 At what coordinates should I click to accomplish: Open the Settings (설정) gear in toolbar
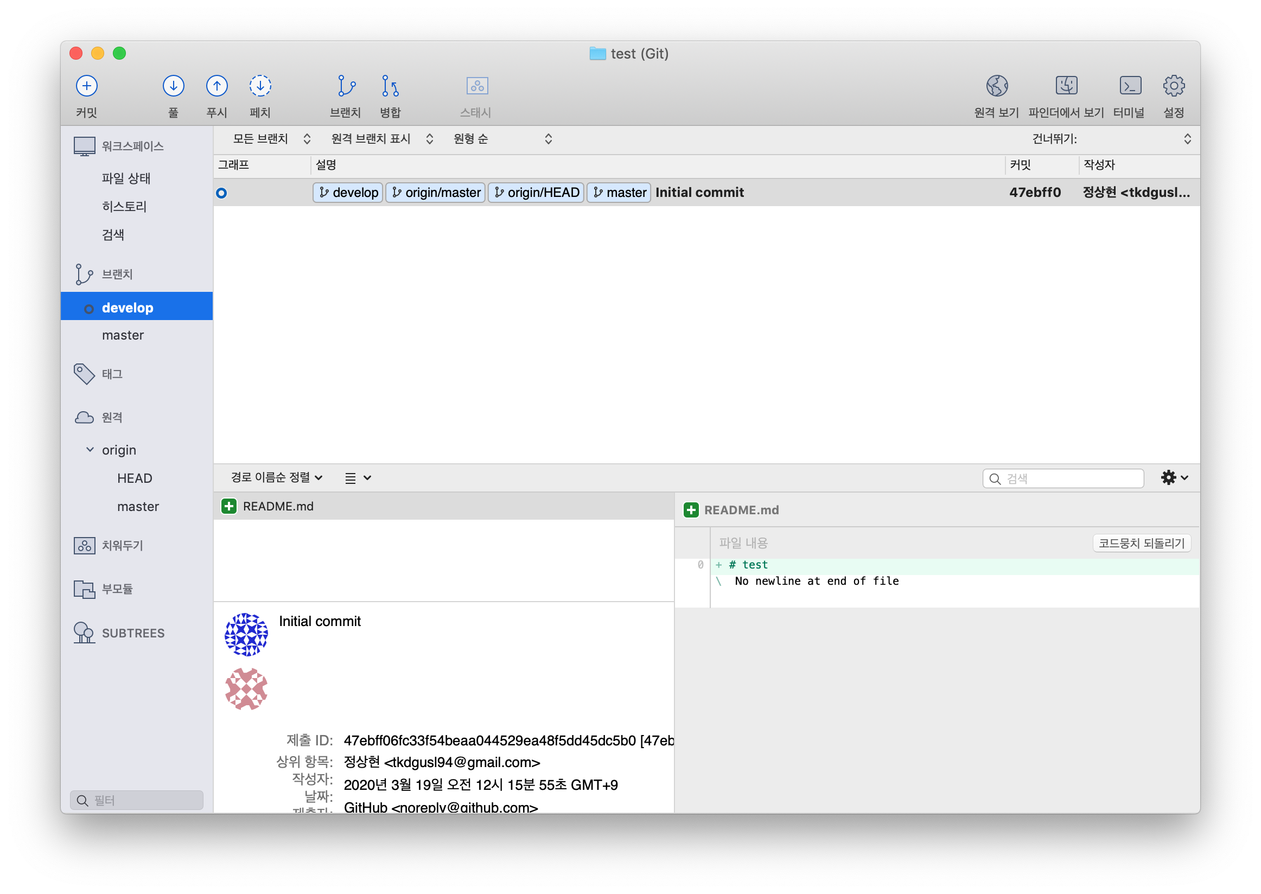coord(1173,86)
